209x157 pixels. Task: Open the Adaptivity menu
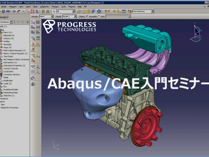45,7
